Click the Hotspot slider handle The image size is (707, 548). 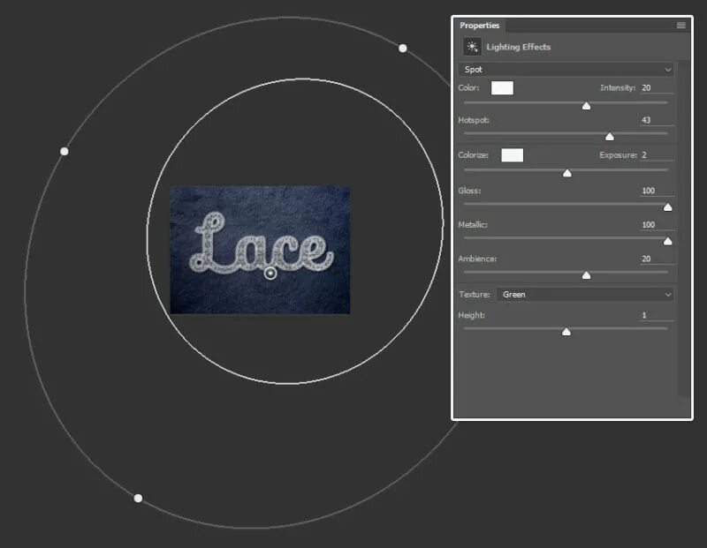[x=610, y=137]
